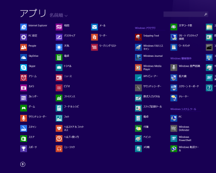Image resolution: width=216 pixels, height=173 pixels.
Task: Launch the Snipping Tool icon
Action: tap(138, 37)
